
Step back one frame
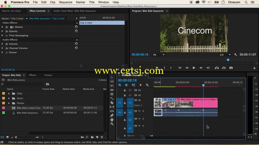click(187, 68)
